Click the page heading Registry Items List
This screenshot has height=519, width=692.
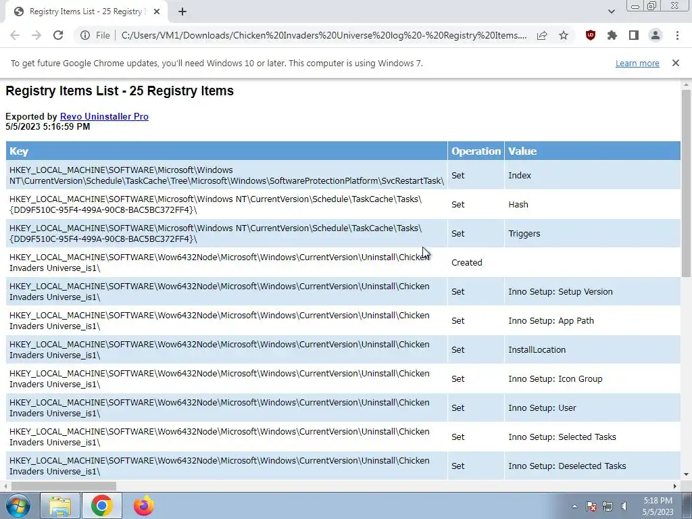(x=120, y=91)
